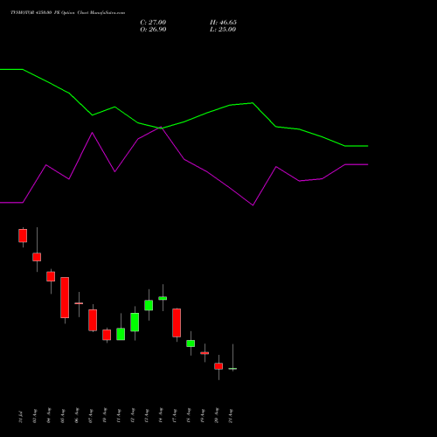437x437 pixels.
Task: Click the '05 Aug' date label
Action: [63, 415]
